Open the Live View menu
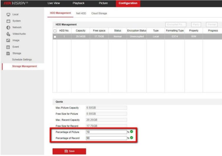The height and width of the screenshot is (156, 222). [54, 3]
